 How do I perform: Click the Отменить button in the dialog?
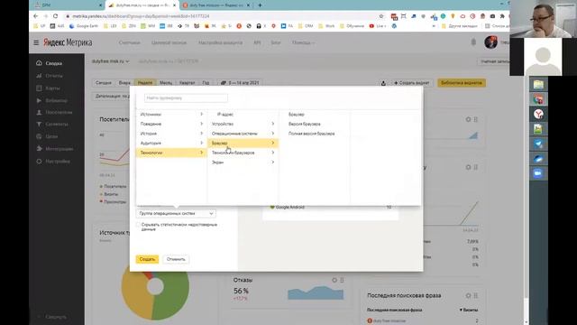click(x=176, y=259)
